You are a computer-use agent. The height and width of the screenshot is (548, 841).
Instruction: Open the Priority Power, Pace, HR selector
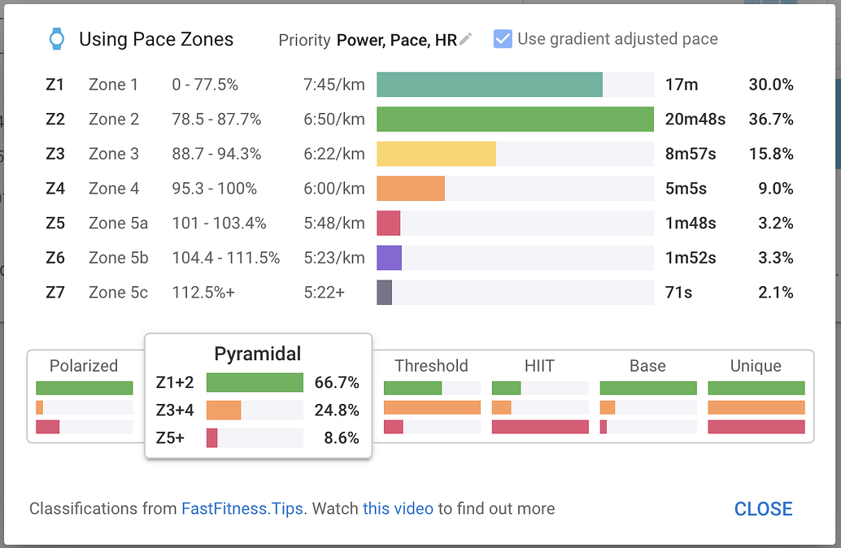(398, 38)
